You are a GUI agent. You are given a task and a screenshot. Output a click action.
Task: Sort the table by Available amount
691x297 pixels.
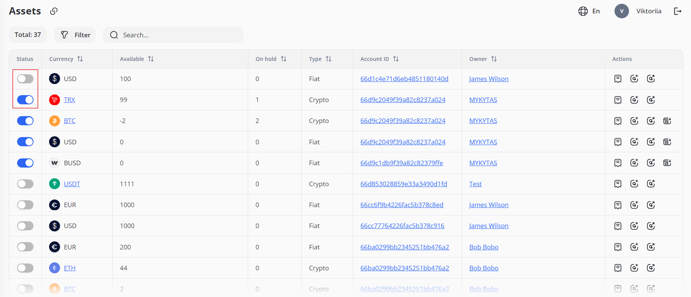click(151, 59)
